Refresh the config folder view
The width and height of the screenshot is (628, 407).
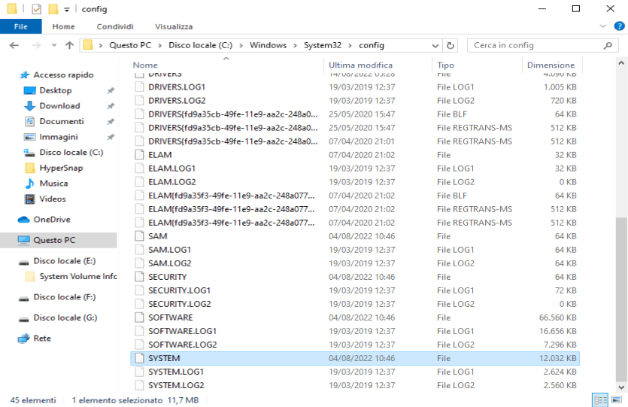(x=451, y=46)
